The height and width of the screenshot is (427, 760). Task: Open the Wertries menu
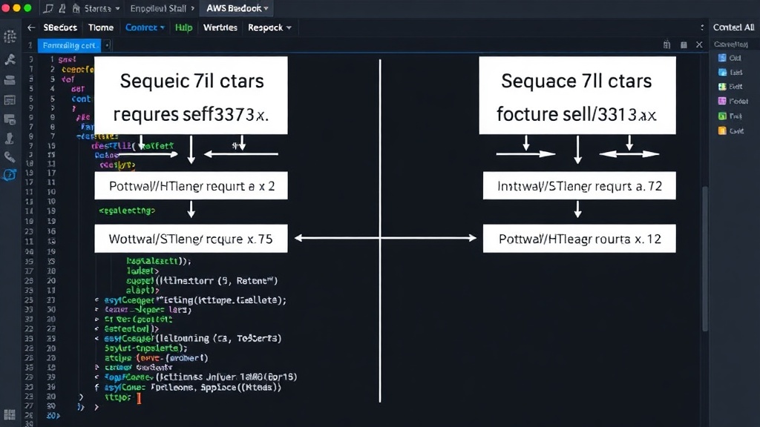pyautogui.click(x=220, y=27)
